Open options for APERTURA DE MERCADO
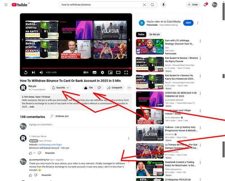The width and height of the screenshot is (225, 181). (x=200, y=93)
